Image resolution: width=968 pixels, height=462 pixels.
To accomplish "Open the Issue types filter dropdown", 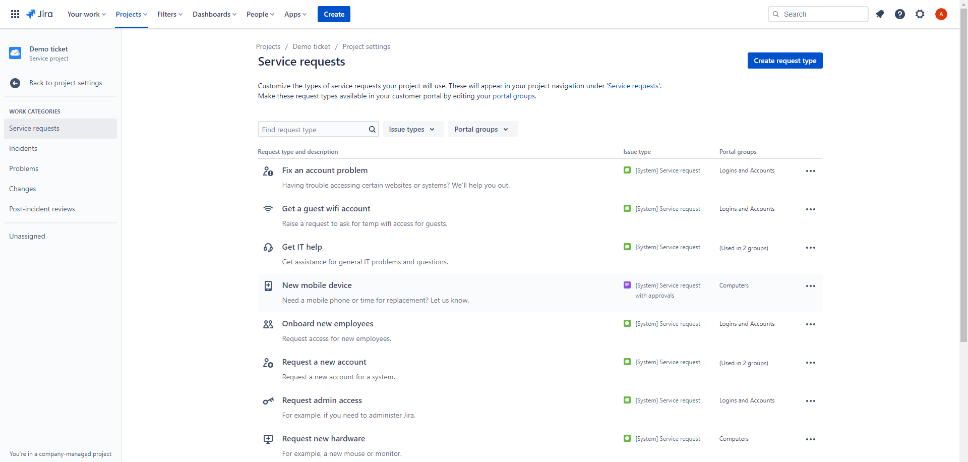I will (412, 129).
